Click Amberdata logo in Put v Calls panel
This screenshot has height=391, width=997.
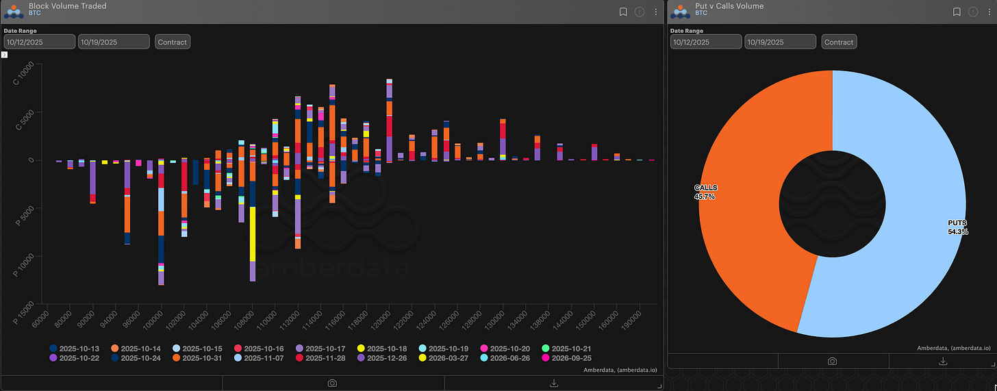681,12
